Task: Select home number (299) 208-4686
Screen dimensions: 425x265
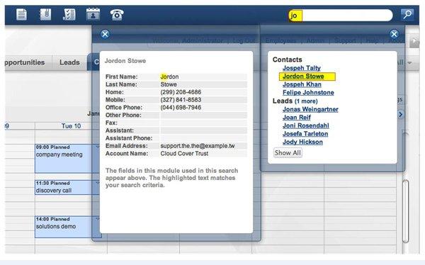Action: [x=181, y=92]
